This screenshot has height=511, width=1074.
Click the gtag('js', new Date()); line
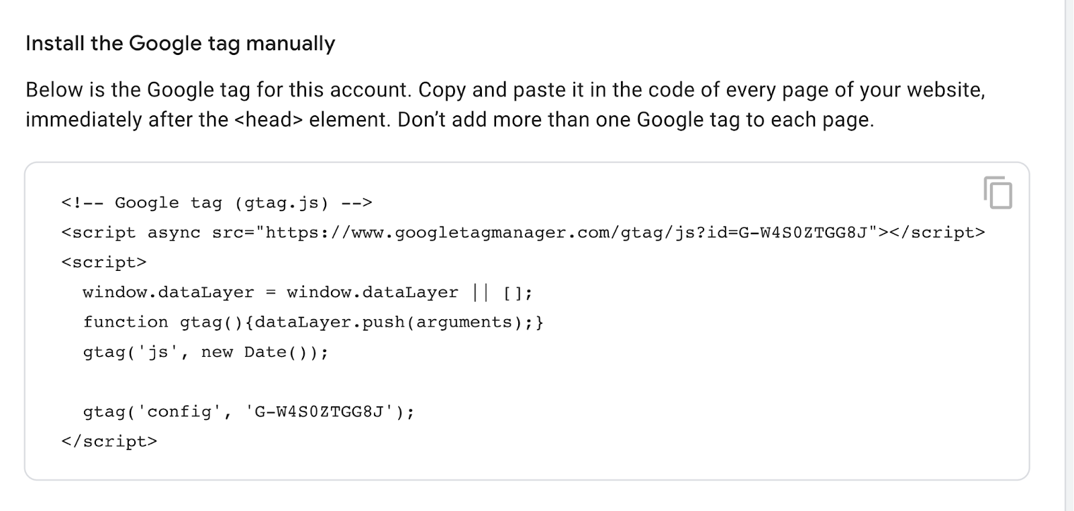(205, 351)
